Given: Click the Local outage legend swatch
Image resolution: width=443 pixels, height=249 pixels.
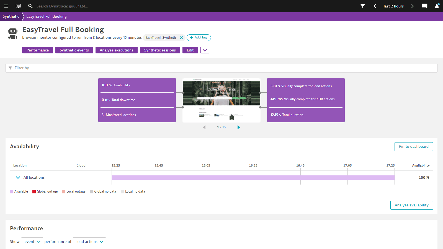Looking at the screenshot, I should (64, 192).
